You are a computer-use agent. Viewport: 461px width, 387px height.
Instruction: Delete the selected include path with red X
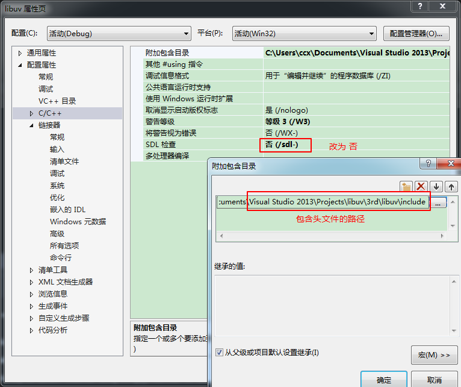point(421,187)
